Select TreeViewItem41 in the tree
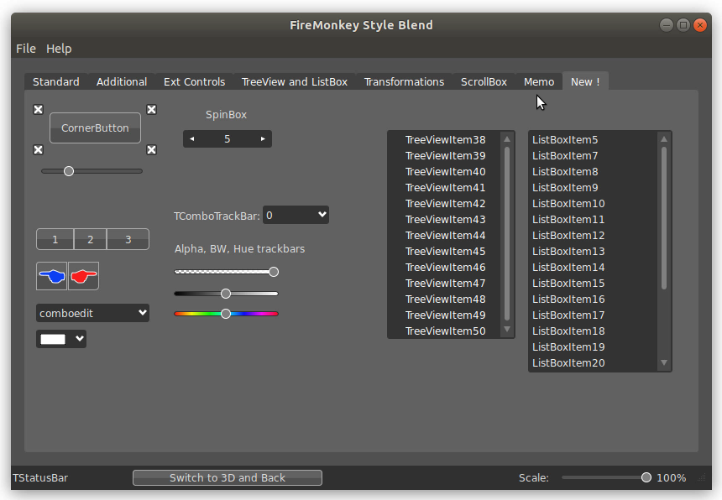722x500 pixels. click(445, 188)
